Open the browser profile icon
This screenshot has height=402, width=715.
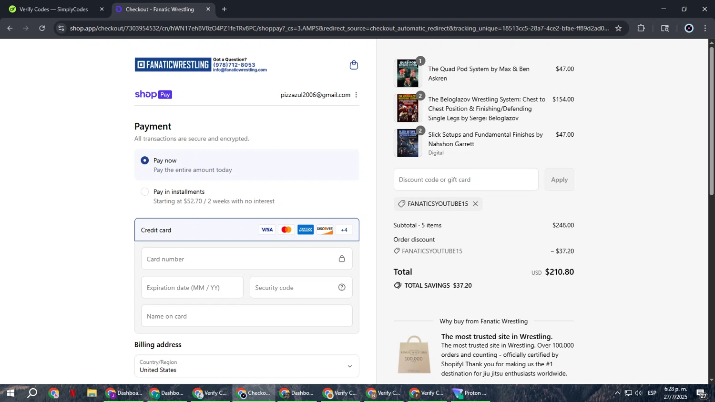[x=689, y=28]
